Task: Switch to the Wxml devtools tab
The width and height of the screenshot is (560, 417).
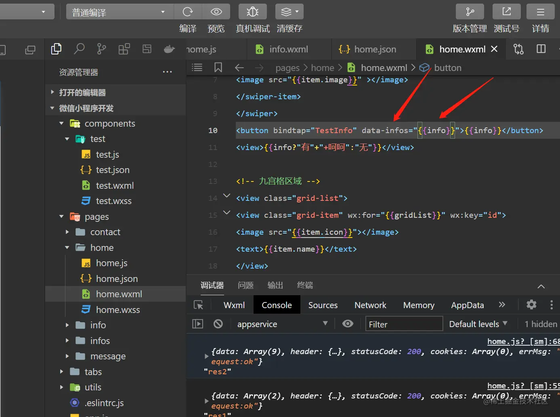Action: point(234,305)
